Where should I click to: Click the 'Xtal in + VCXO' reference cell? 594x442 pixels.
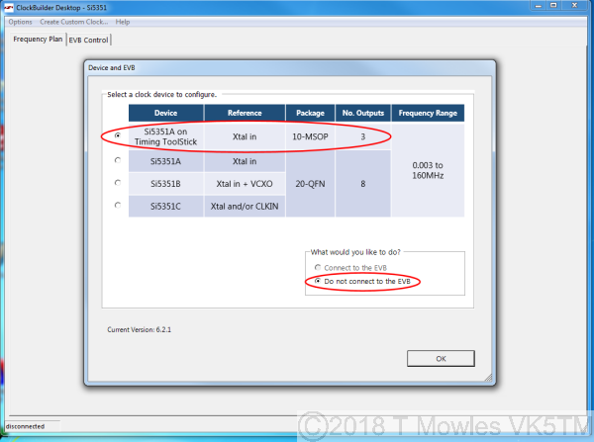[245, 183]
